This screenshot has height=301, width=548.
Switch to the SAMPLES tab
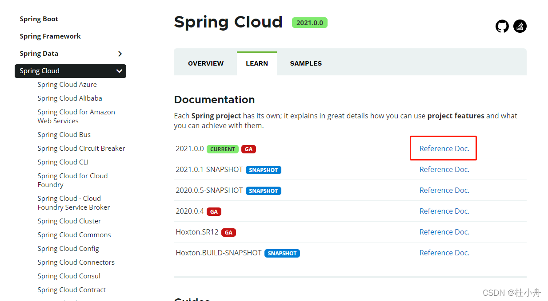tap(306, 63)
